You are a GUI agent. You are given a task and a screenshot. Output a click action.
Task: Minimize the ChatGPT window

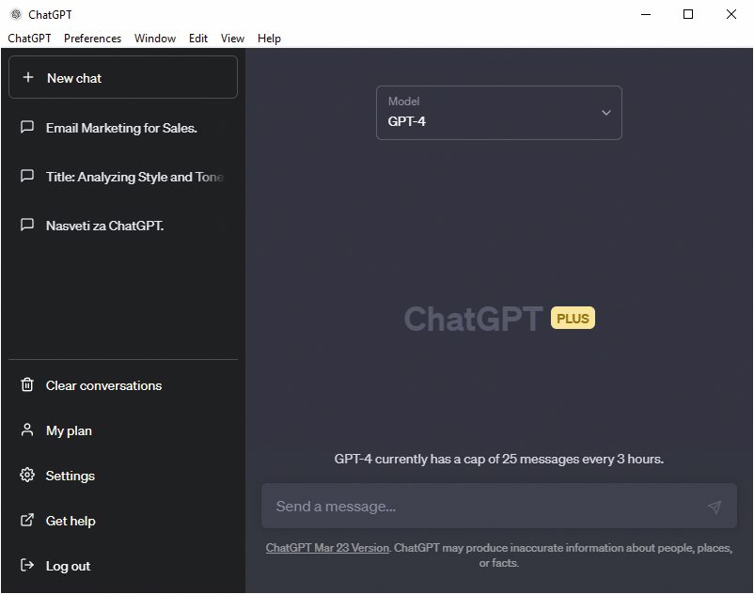(646, 14)
